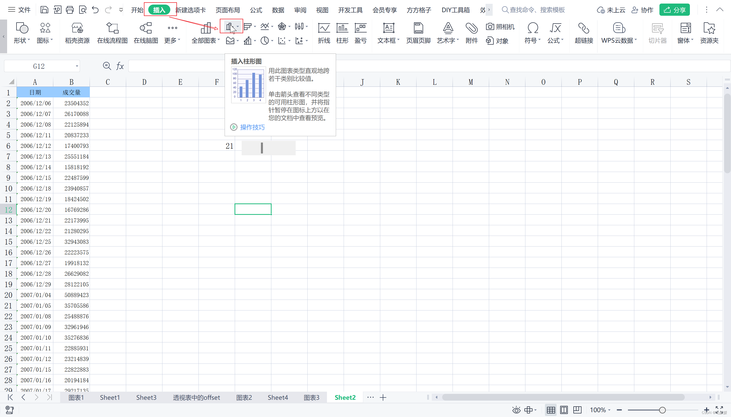Screen dimensions: 731x417
Task: Open Print Preview icon
Action: [x=82, y=10]
